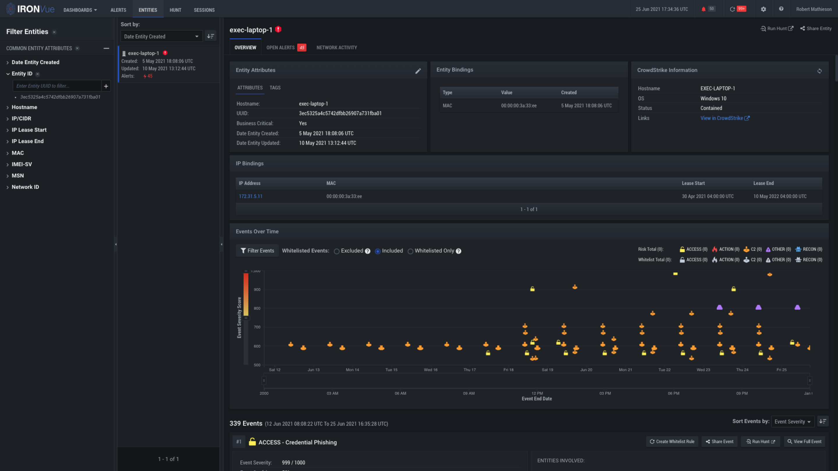Open the settings gear icon
Screen dimensions: 838x471
(x=763, y=9)
